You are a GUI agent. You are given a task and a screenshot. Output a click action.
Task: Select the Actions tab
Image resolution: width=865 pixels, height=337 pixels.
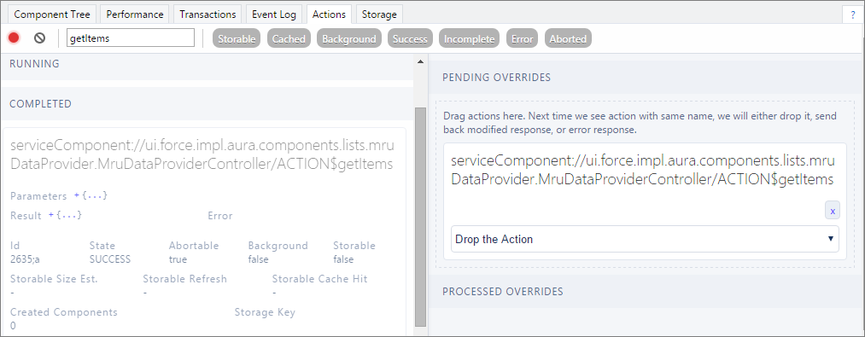pos(330,15)
